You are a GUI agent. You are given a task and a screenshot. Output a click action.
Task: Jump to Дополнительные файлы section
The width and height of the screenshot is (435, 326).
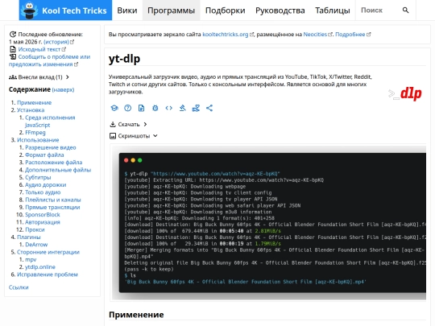point(58,170)
